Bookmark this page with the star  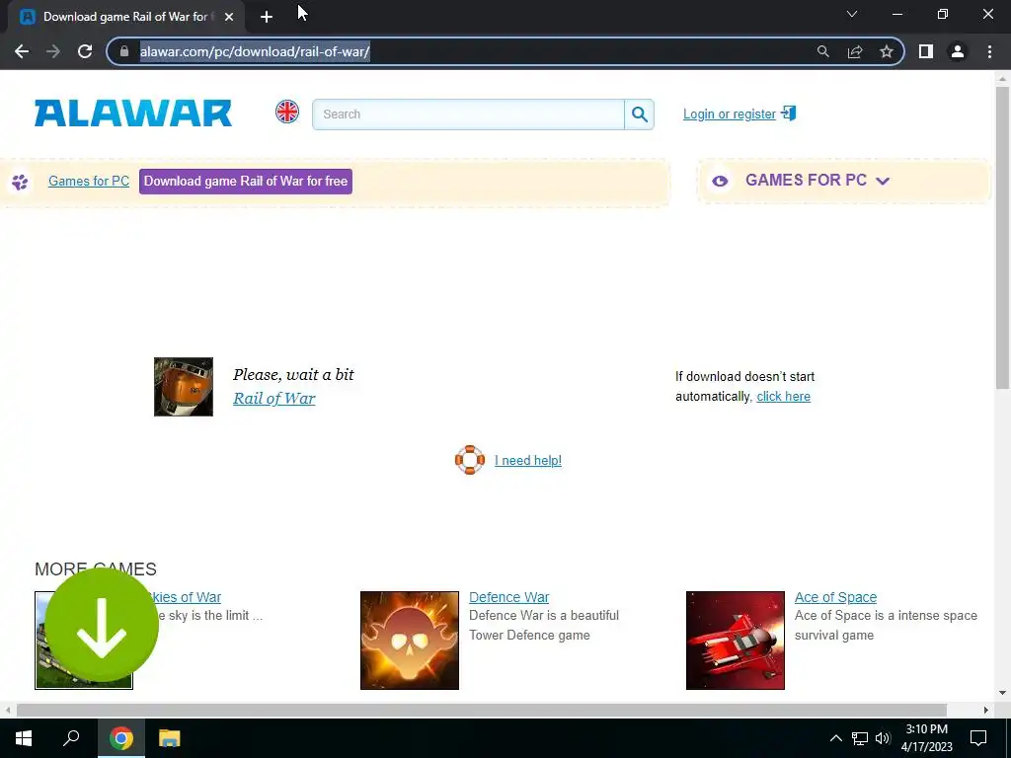[887, 51]
